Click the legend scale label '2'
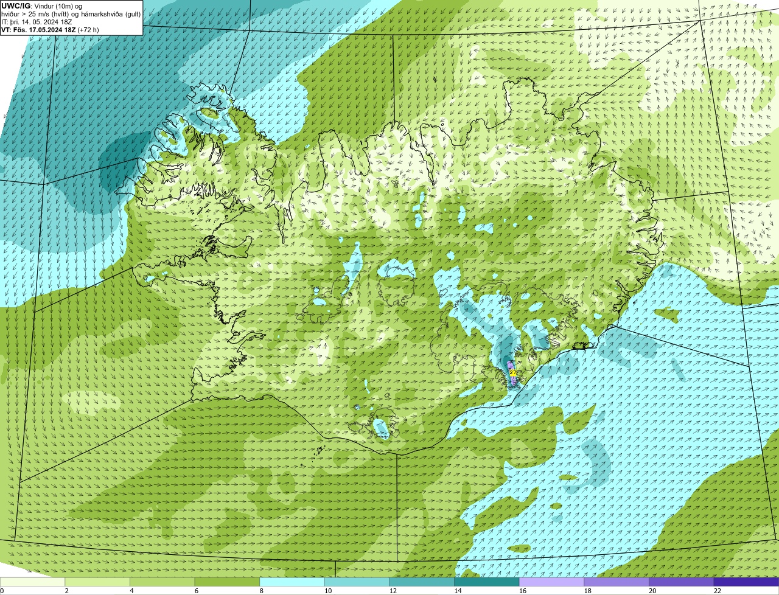 66,591
